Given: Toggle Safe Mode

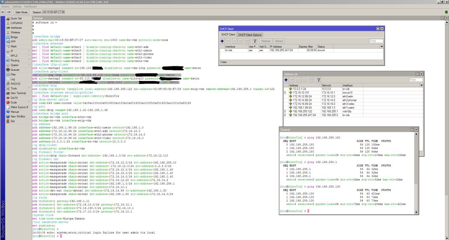Looking at the screenshot, I should [21, 12].
